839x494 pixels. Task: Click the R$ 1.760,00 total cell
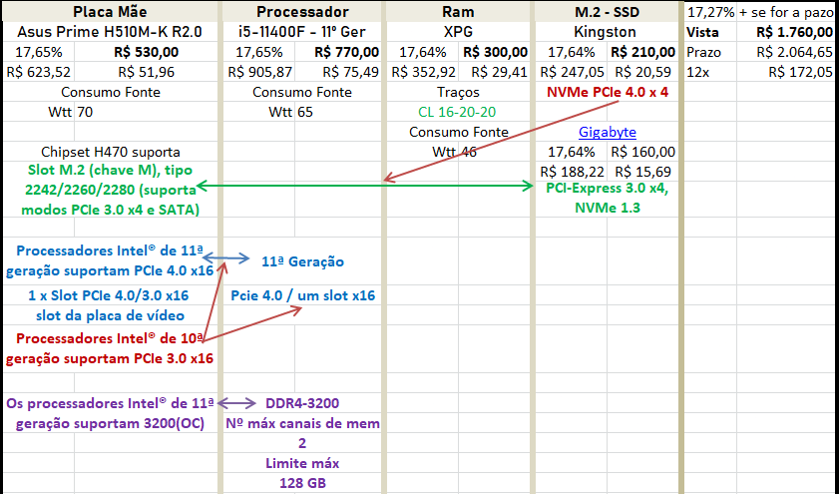[x=785, y=32]
